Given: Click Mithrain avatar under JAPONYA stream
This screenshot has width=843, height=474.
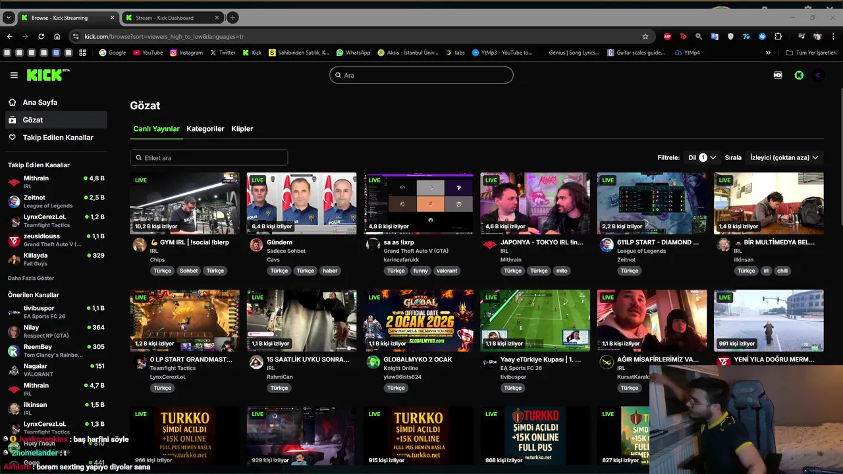Looking at the screenshot, I should pyautogui.click(x=489, y=245).
